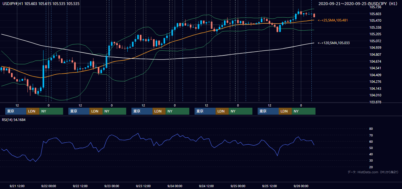Click the 105.205 price axis value
The image size is (402, 189).
pyautogui.click(x=375, y=34)
